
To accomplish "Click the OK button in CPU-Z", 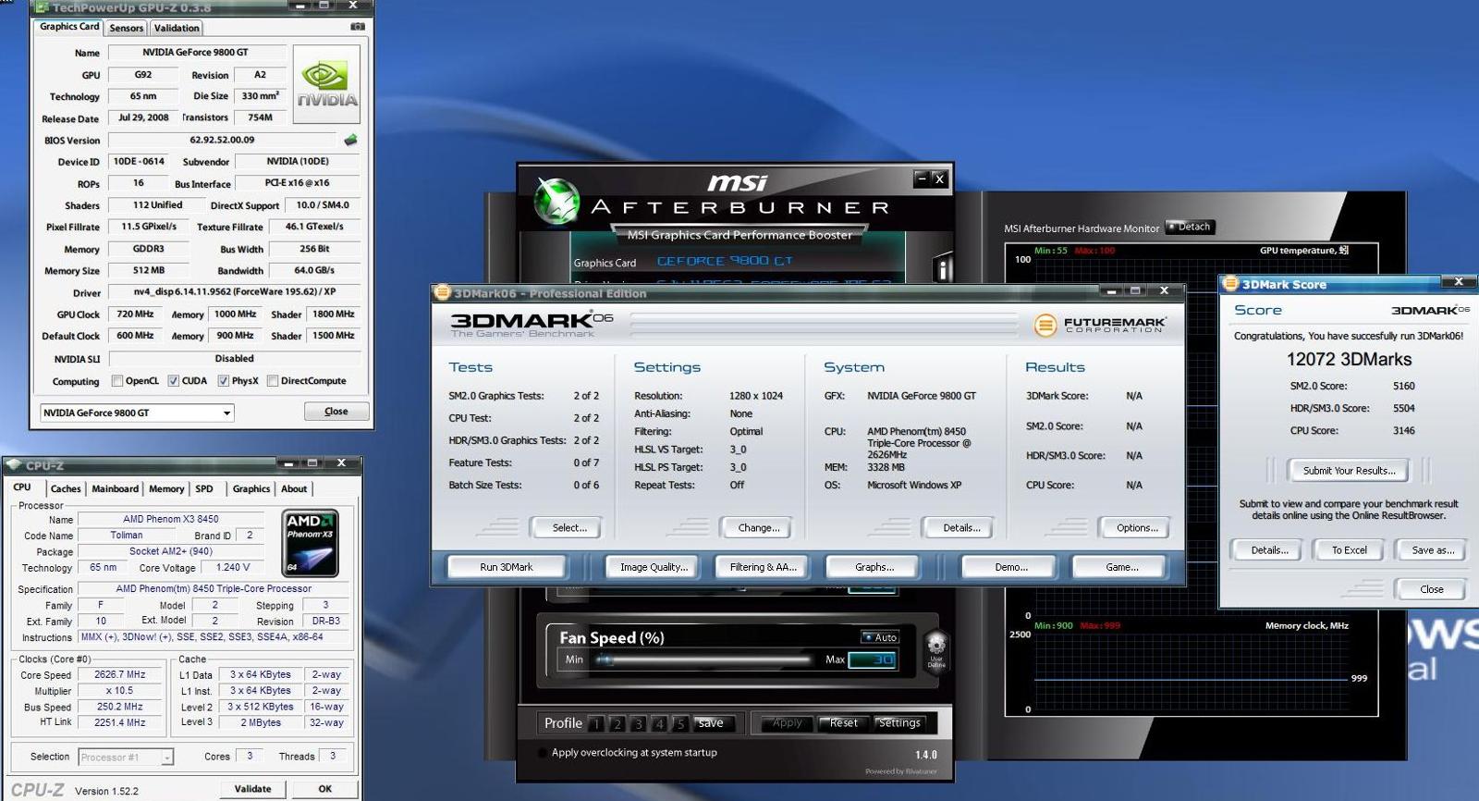I will [324, 789].
